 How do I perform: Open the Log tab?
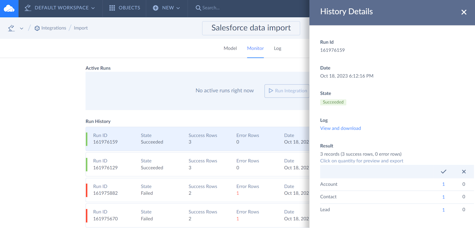click(x=278, y=48)
